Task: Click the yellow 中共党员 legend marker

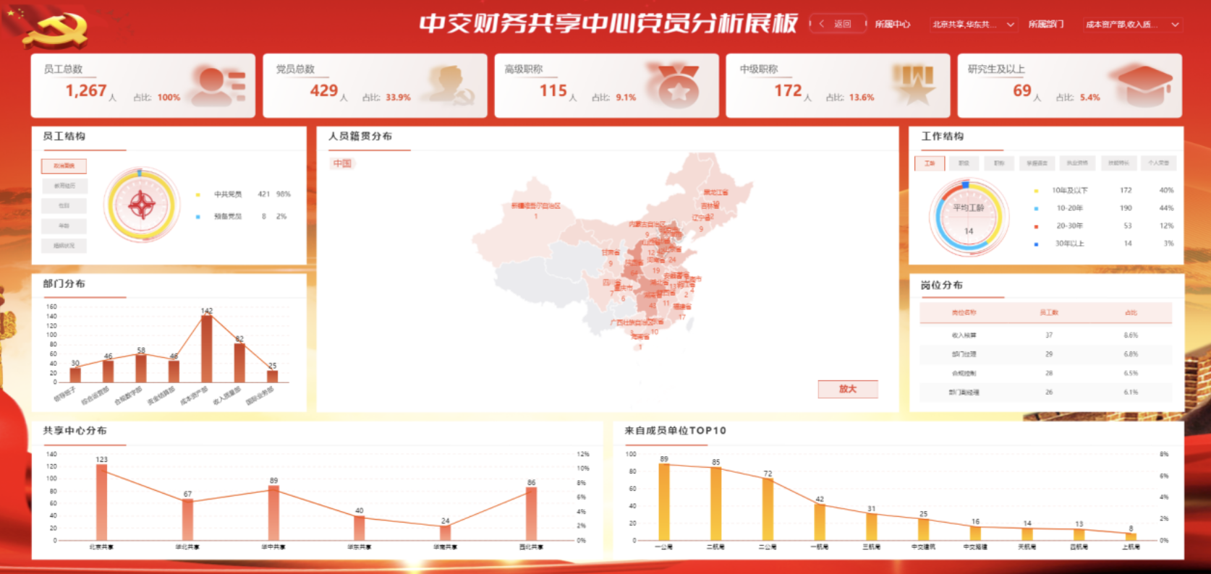Action: [197, 194]
